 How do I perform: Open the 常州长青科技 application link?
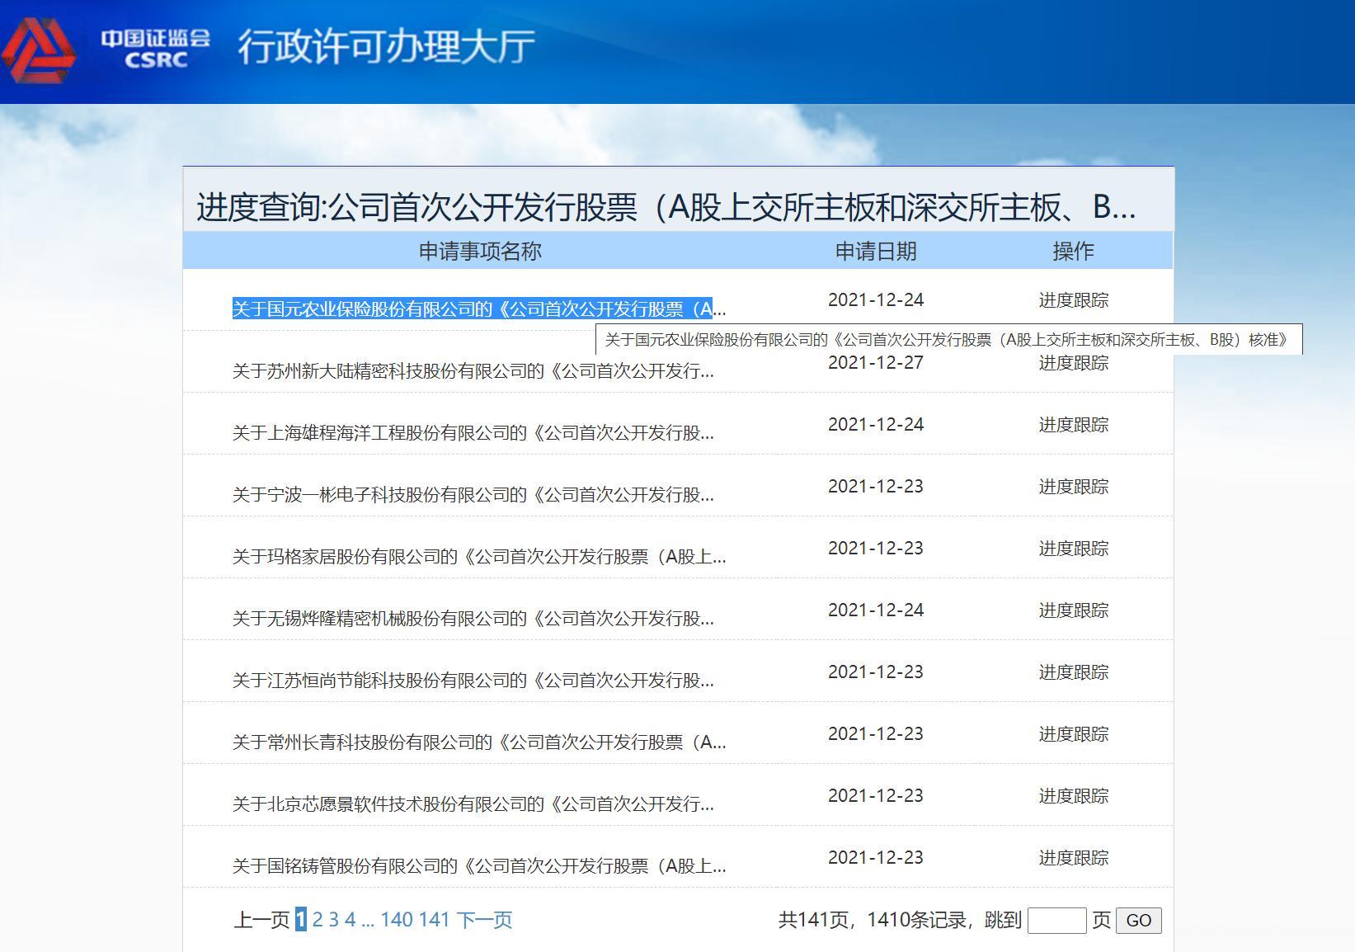pos(478,742)
